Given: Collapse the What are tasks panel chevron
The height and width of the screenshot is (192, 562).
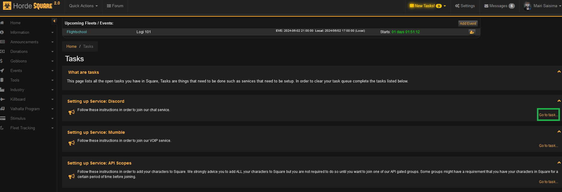Looking at the screenshot, I should (x=559, y=72).
